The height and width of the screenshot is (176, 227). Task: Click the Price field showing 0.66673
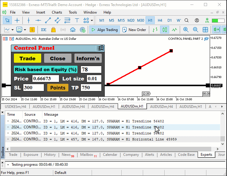tap(46, 79)
